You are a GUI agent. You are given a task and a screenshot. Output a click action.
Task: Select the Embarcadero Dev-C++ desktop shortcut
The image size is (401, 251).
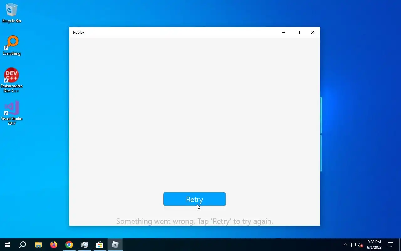click(x=12, y=80)
